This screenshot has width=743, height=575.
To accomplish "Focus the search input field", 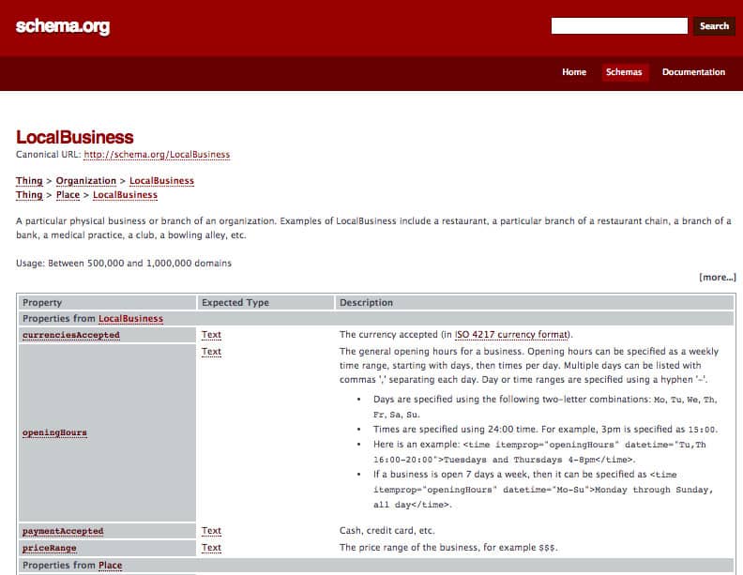I will 619,25.
